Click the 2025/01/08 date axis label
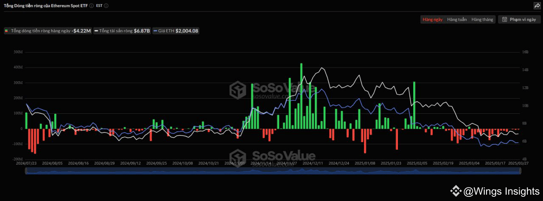 click(365, 163)
